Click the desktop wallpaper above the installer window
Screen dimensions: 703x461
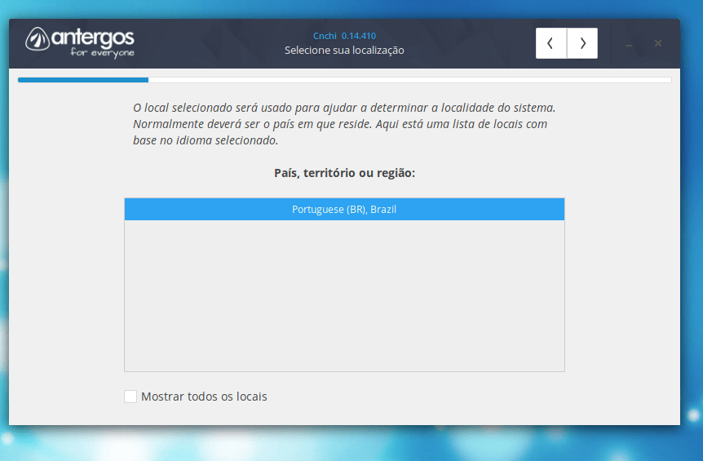[351, 8]
